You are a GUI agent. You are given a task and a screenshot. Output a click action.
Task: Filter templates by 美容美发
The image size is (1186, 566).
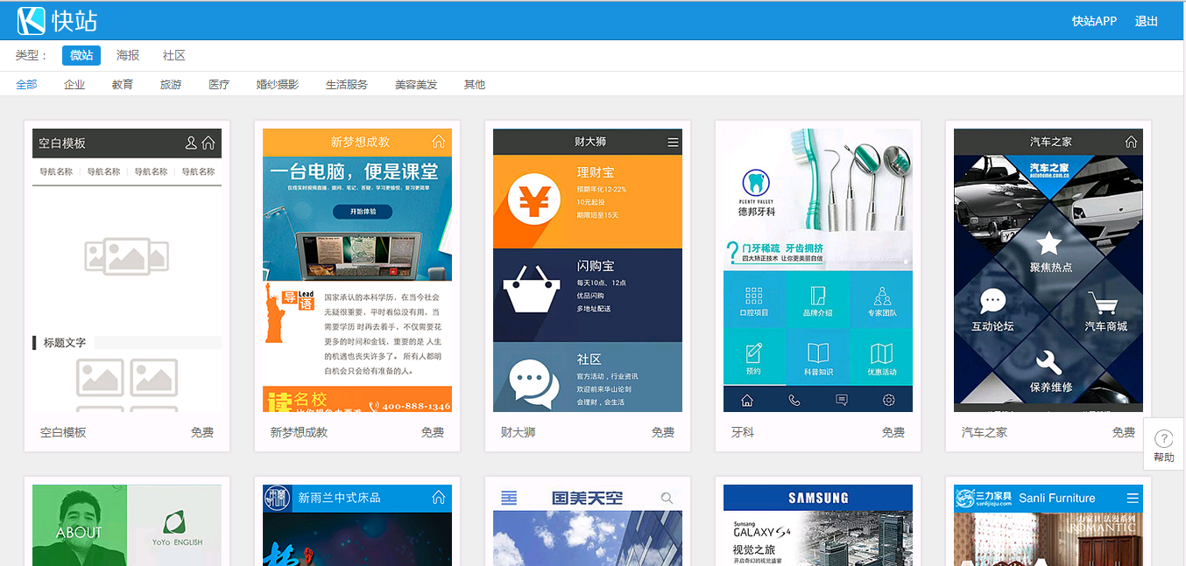[416, 85]
